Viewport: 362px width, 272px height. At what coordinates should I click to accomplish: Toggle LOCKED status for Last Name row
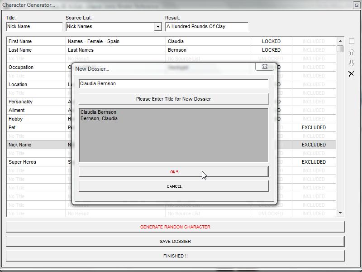click(x=271, y=50)
